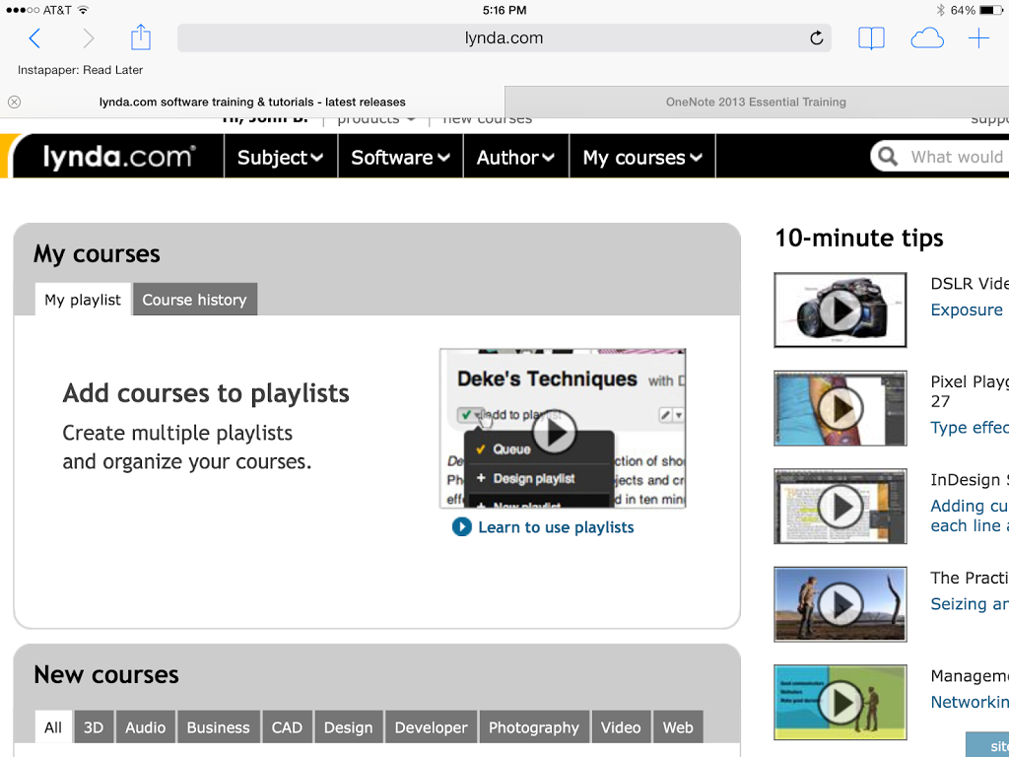Play The Practicing Photographer tip thumbnail

pos(840,604)
